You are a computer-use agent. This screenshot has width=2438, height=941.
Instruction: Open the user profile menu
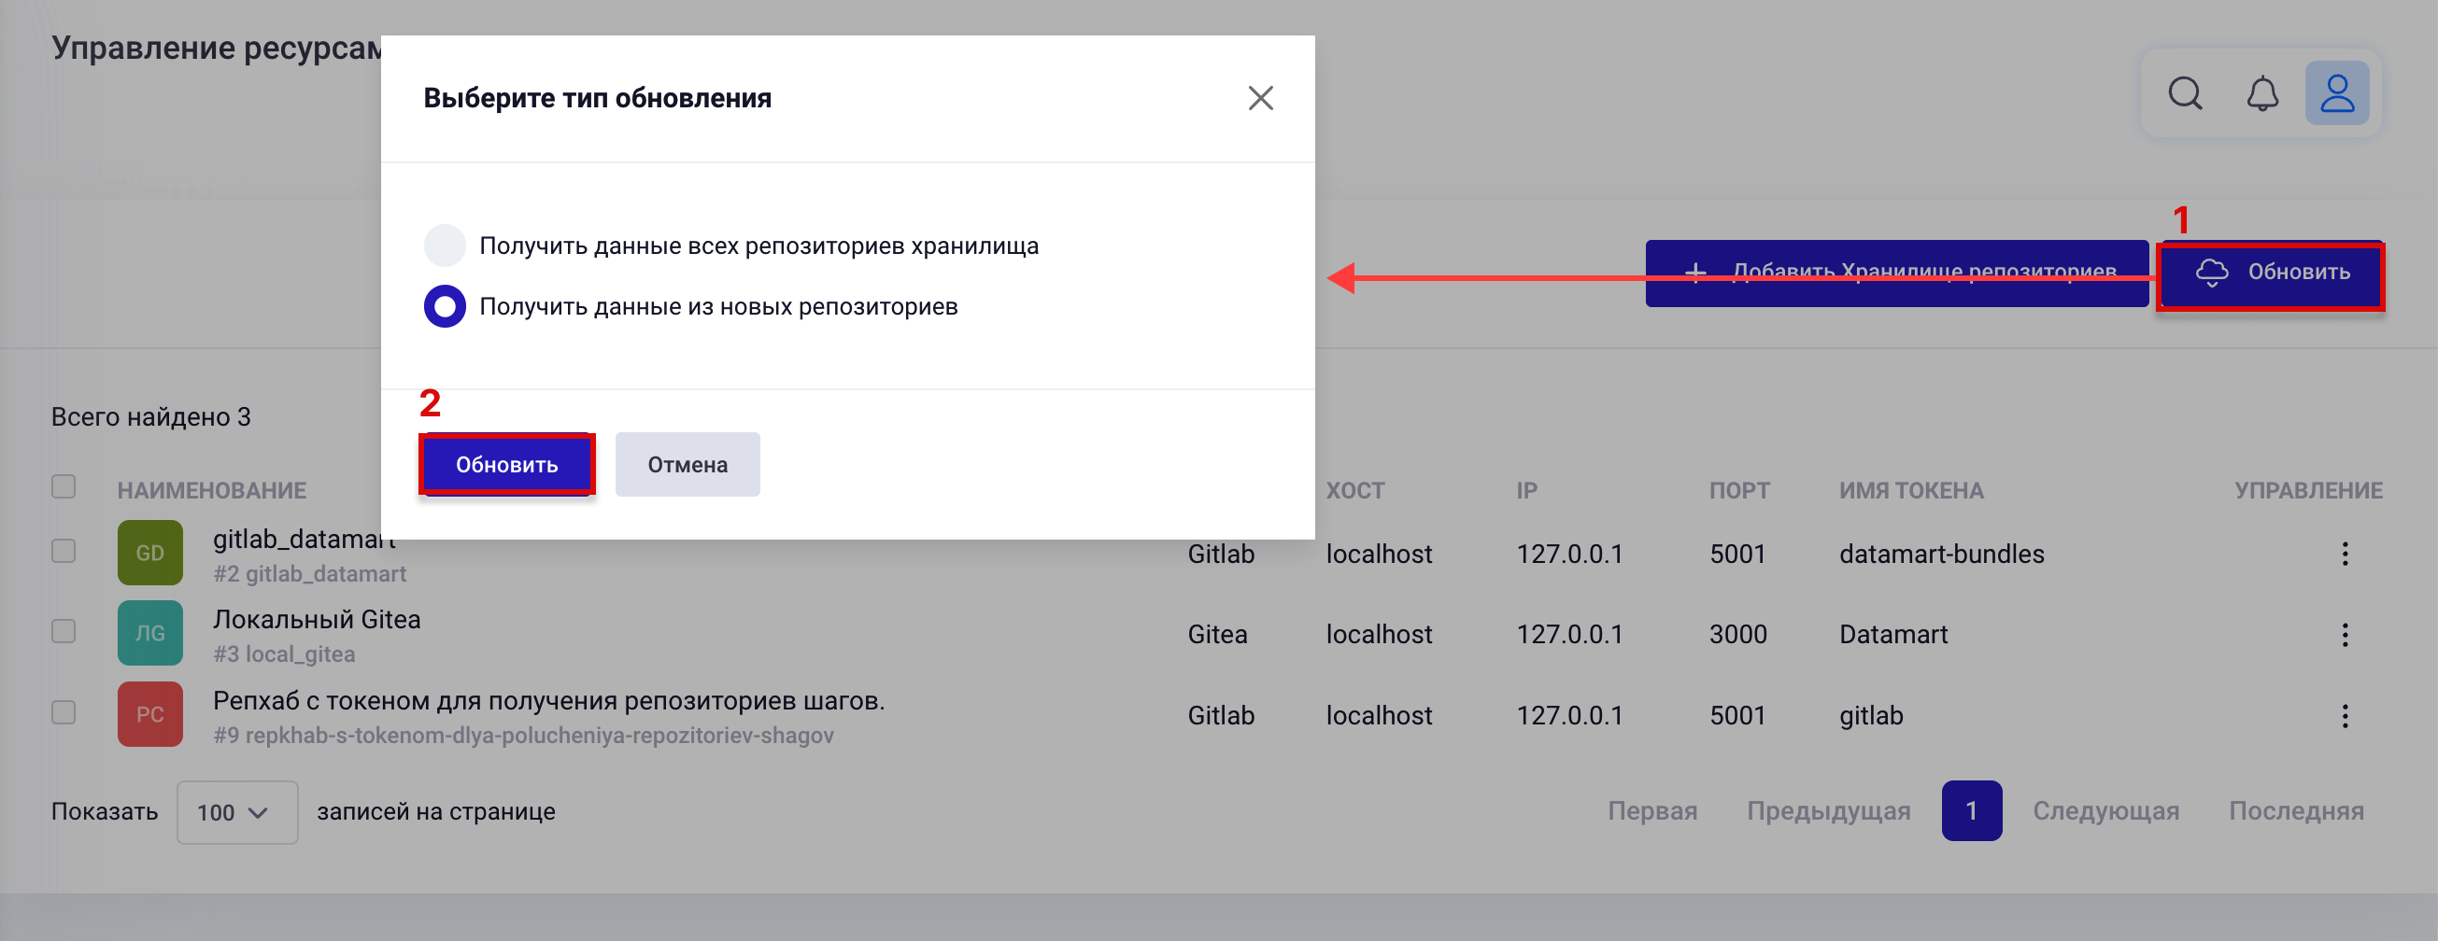2338,92
